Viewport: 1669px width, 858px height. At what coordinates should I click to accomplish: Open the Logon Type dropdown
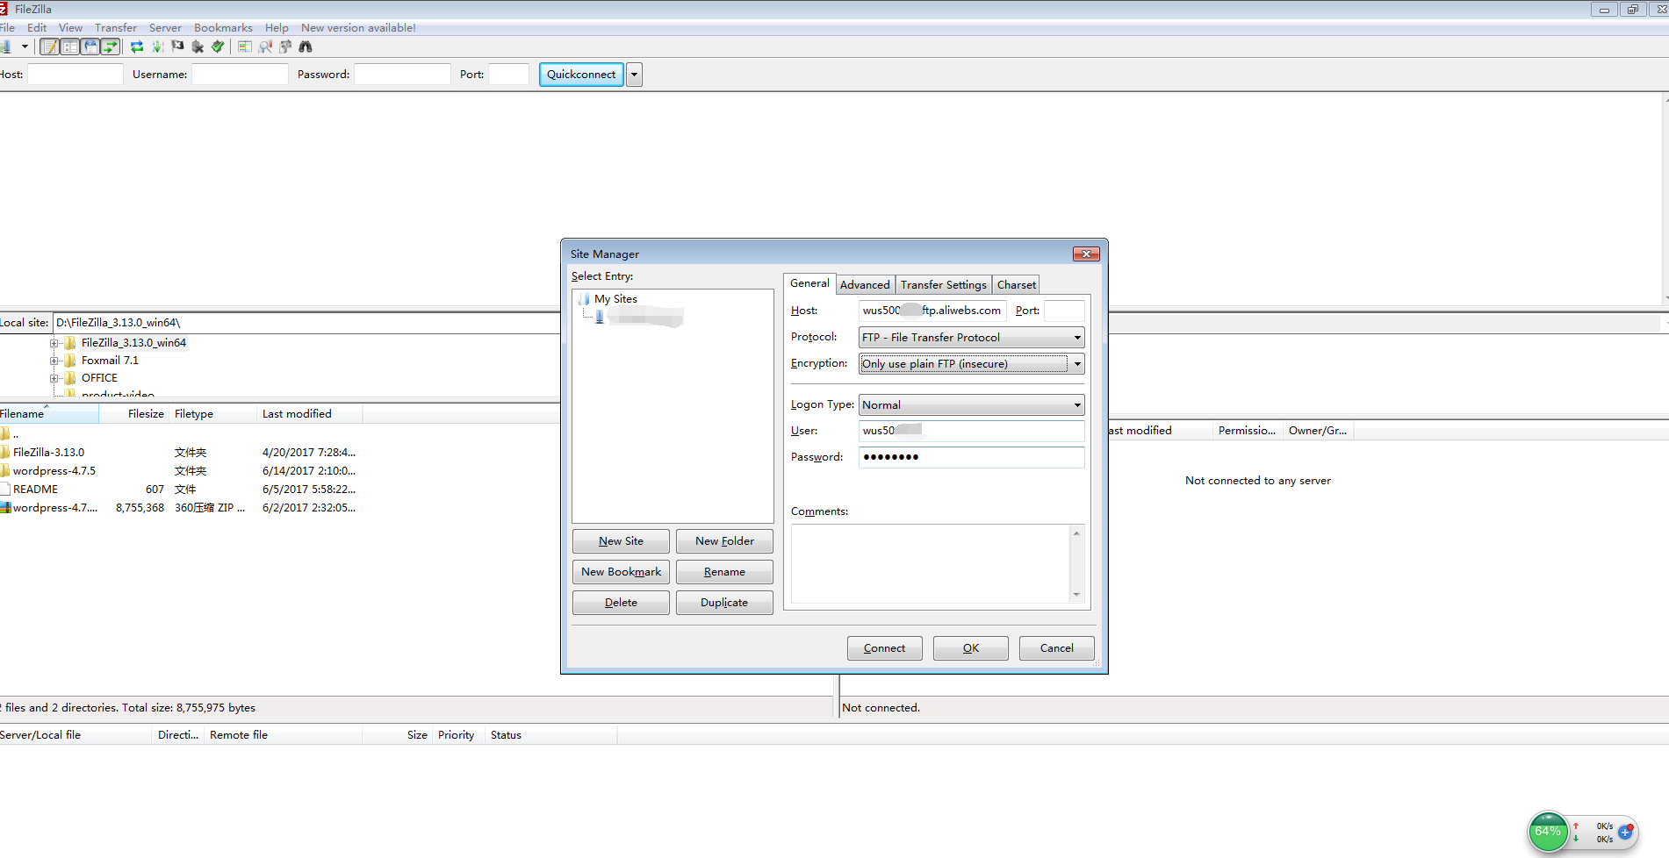click(x=971, y=404)
